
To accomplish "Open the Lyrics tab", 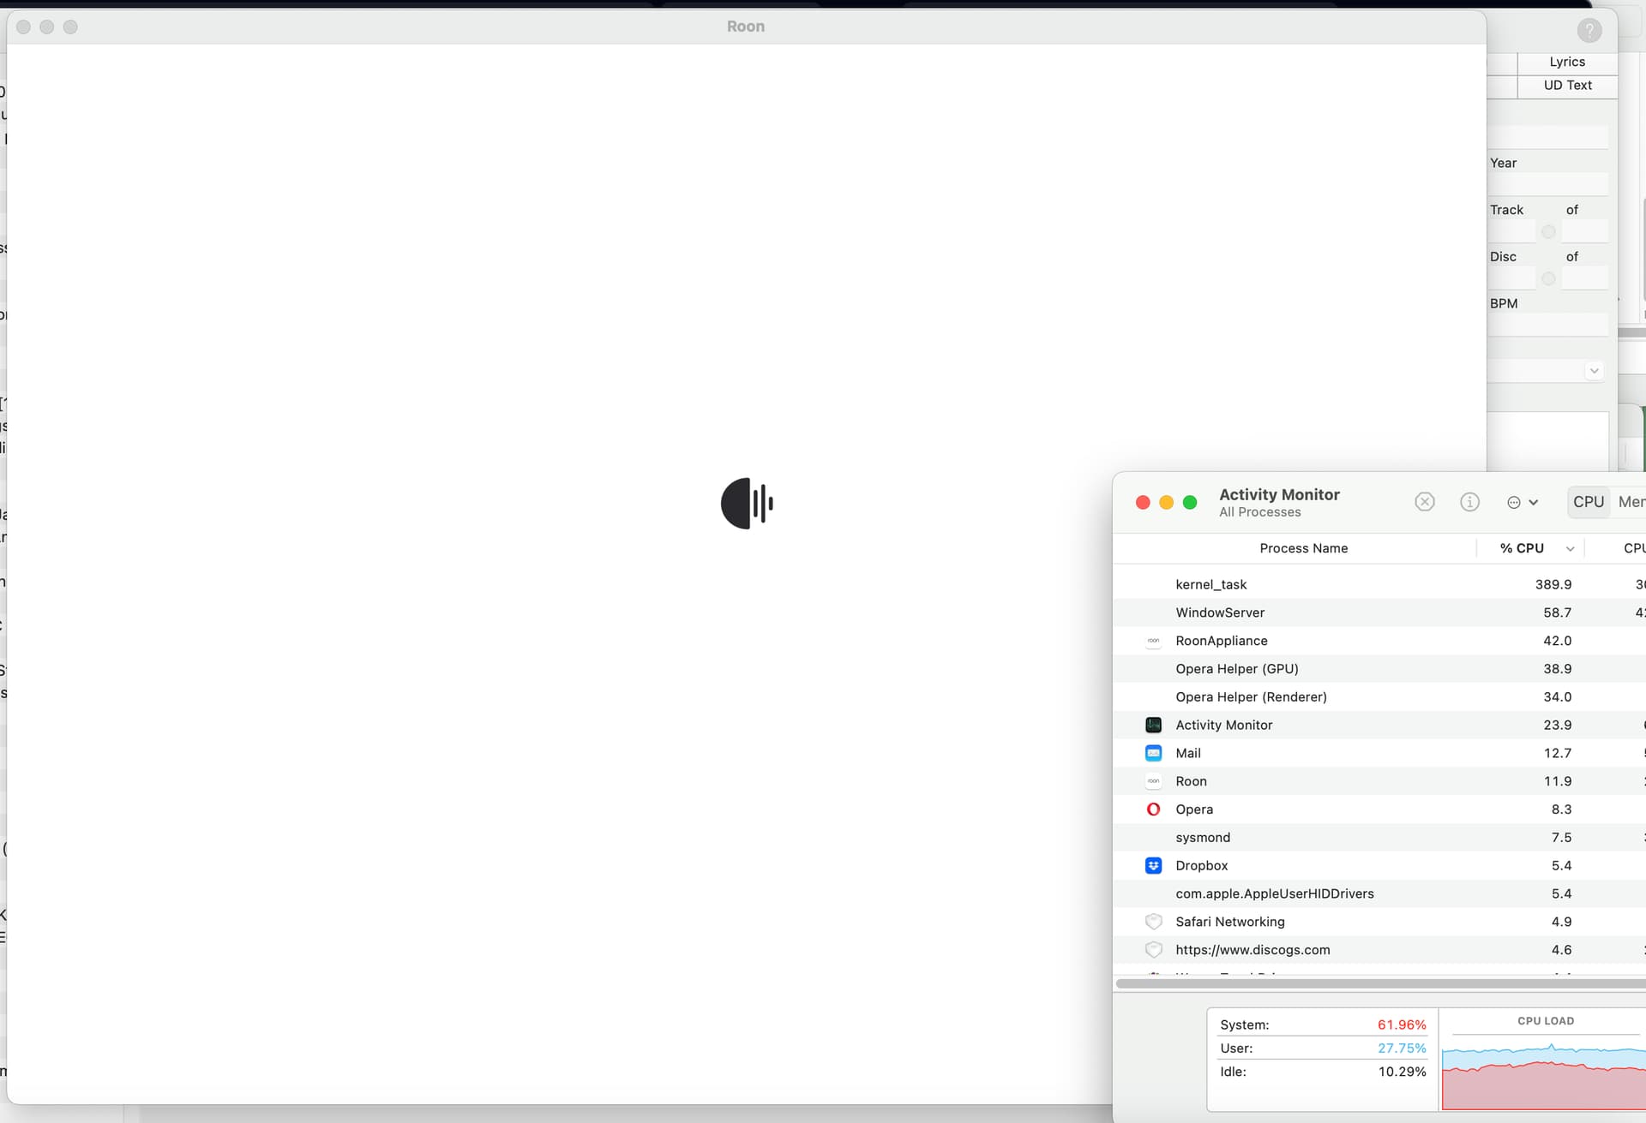I will coord(1566,62).
